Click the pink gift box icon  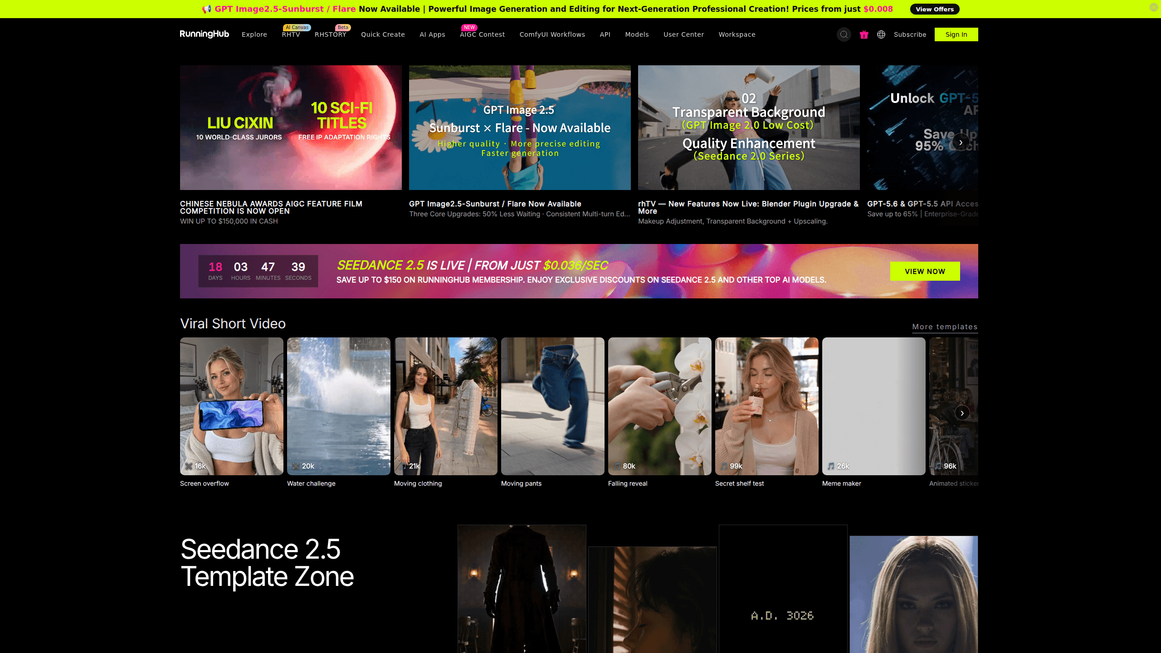864,34
